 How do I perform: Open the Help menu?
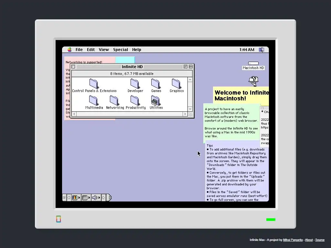pos(137,49)
